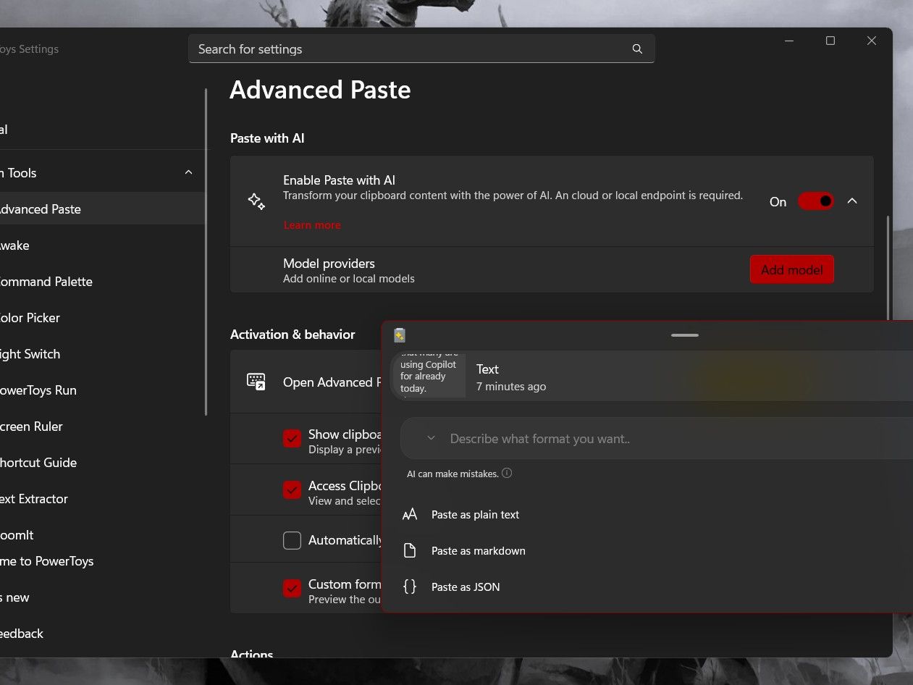Click the info icon next to AI can make mistakes
The height and width of the screenshot is (685, 913).
point(507,474)
